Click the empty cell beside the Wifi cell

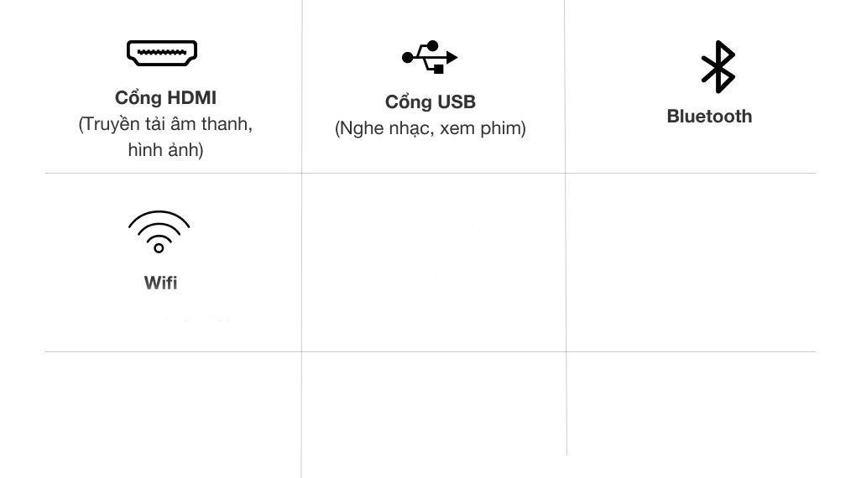click(x=433, y=262)
